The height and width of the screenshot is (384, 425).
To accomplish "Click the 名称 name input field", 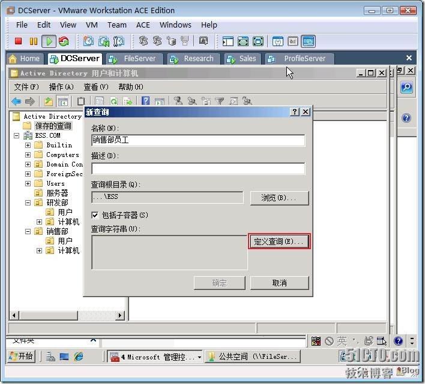I will (198, 140).
